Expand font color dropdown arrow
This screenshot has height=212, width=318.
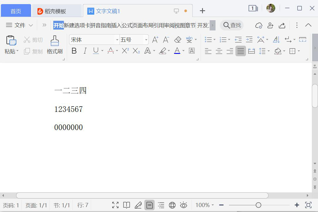(184, 51)
